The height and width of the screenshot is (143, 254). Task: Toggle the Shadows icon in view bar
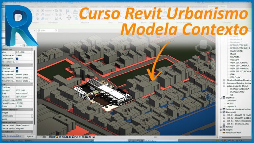(x=60, y=137)
